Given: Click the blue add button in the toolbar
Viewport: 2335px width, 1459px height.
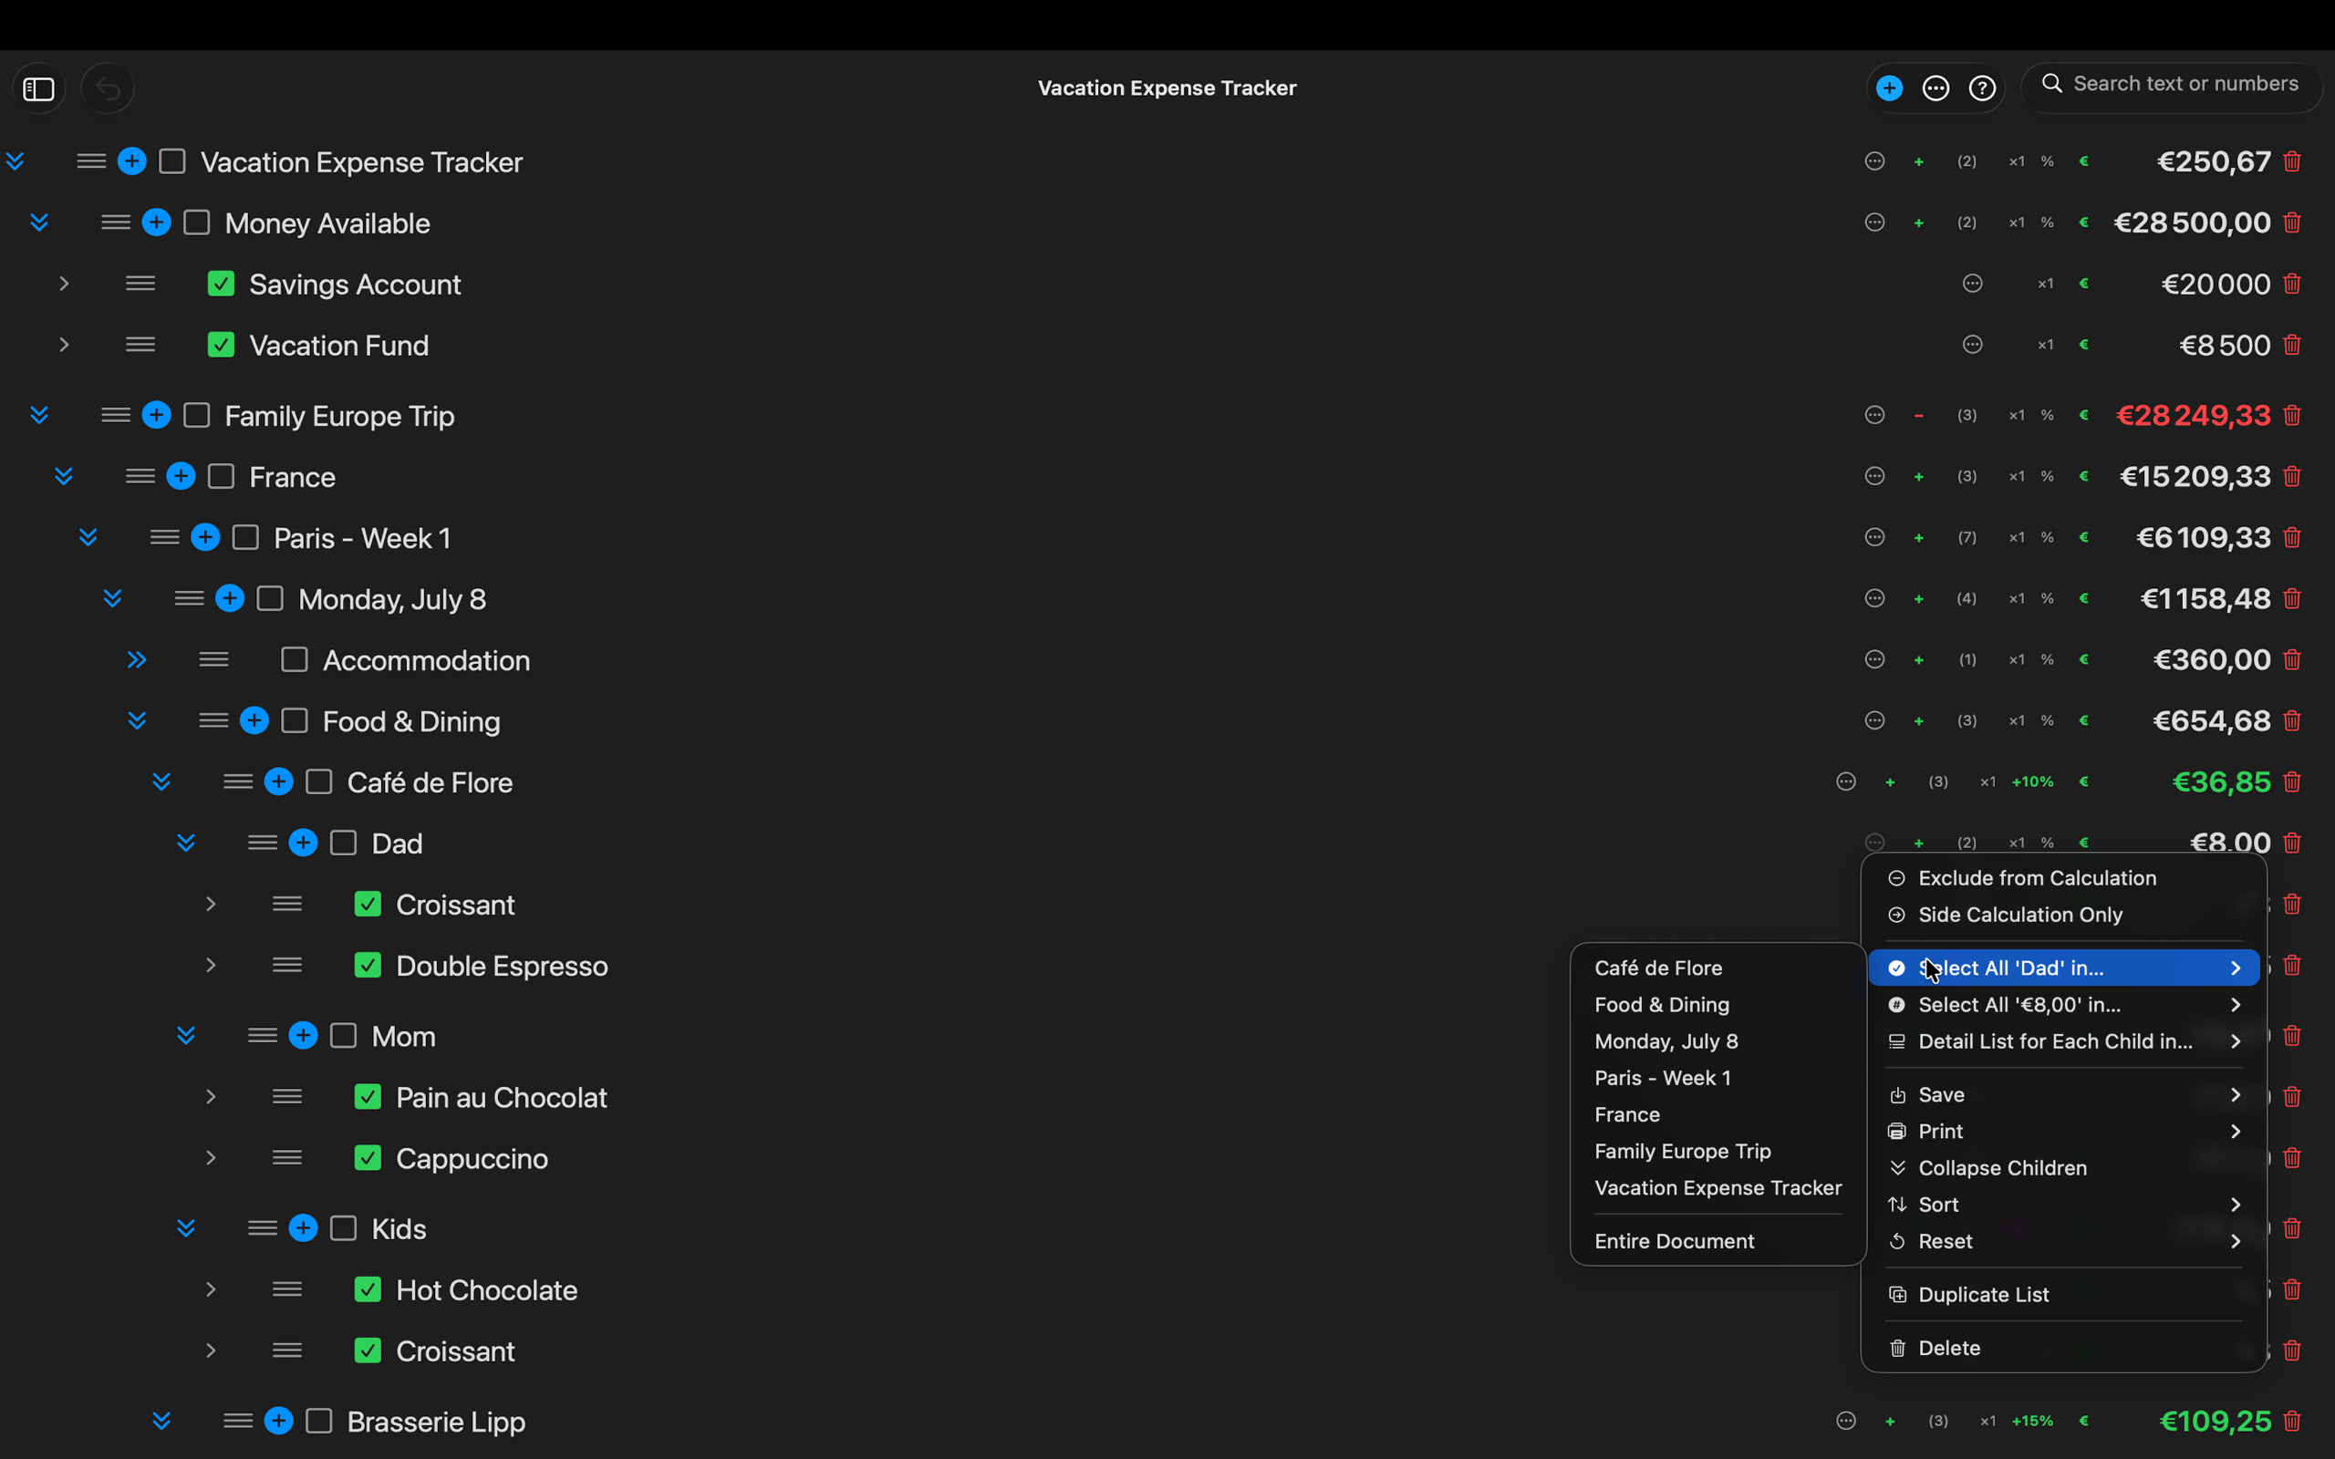Looking at the screenshot, I should [x=1889, y=88].
